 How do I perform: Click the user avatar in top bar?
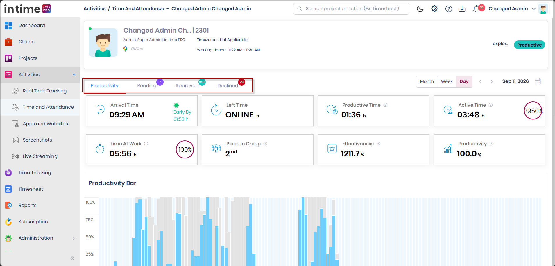pyautogui.click(x=543, y=9)
